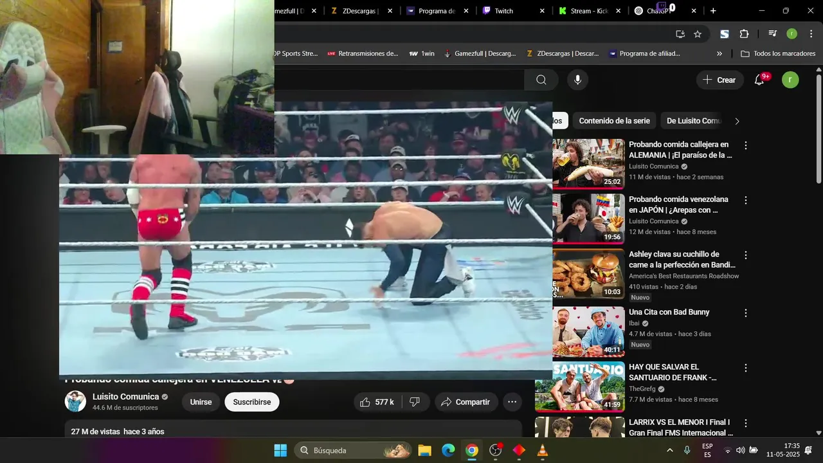This screenshot has width=823, height=463.
Task: Open Retransmisiones de... bookmark
Action: [x=363, y=53]
